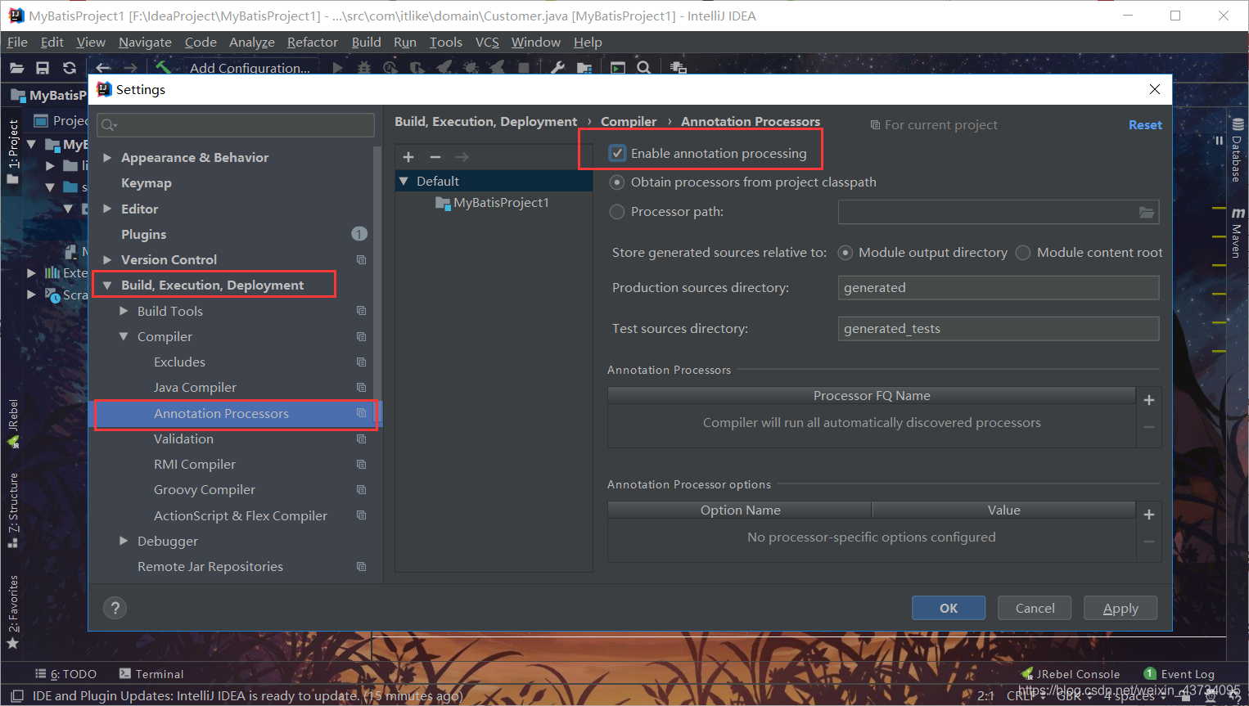Viewport: 1249px width, 706px height.
Task: Collapse Build, Execution, Deployment section
Action: tap(107, 286)
